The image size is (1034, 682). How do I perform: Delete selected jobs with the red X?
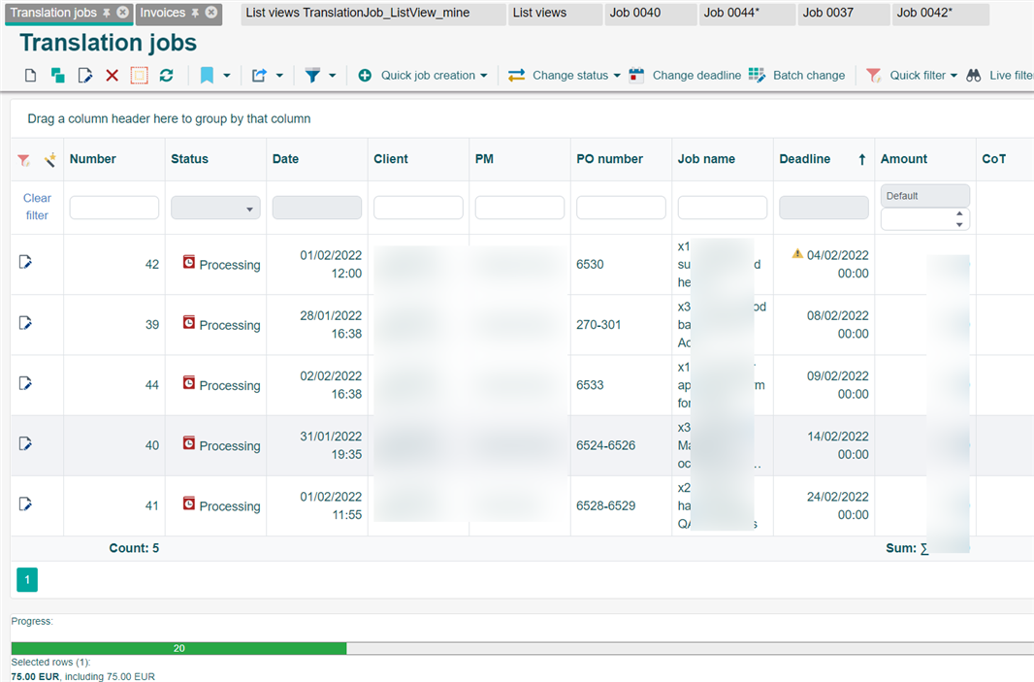coord(111,75)
